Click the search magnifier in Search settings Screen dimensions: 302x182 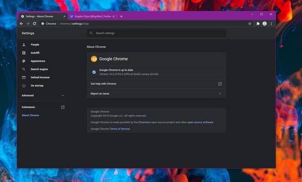(x=91, y=33)
